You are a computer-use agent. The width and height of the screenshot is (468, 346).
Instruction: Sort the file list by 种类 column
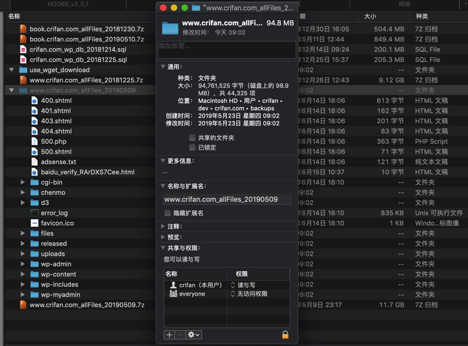[422, 17]
